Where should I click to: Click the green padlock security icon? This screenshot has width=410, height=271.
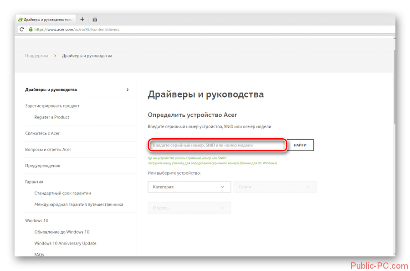tap(31, 29)
